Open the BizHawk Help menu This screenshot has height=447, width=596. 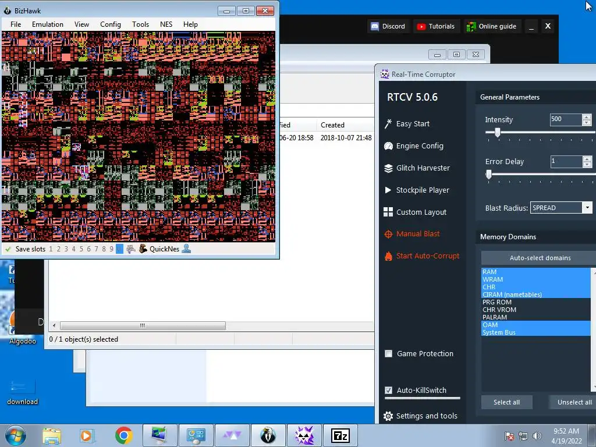[190, 24]
